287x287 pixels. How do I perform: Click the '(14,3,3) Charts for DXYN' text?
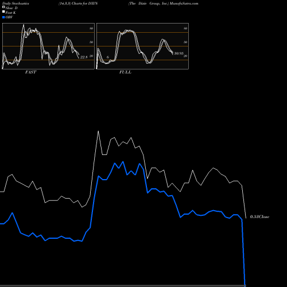pyautogui.click(x=78, y=3)
